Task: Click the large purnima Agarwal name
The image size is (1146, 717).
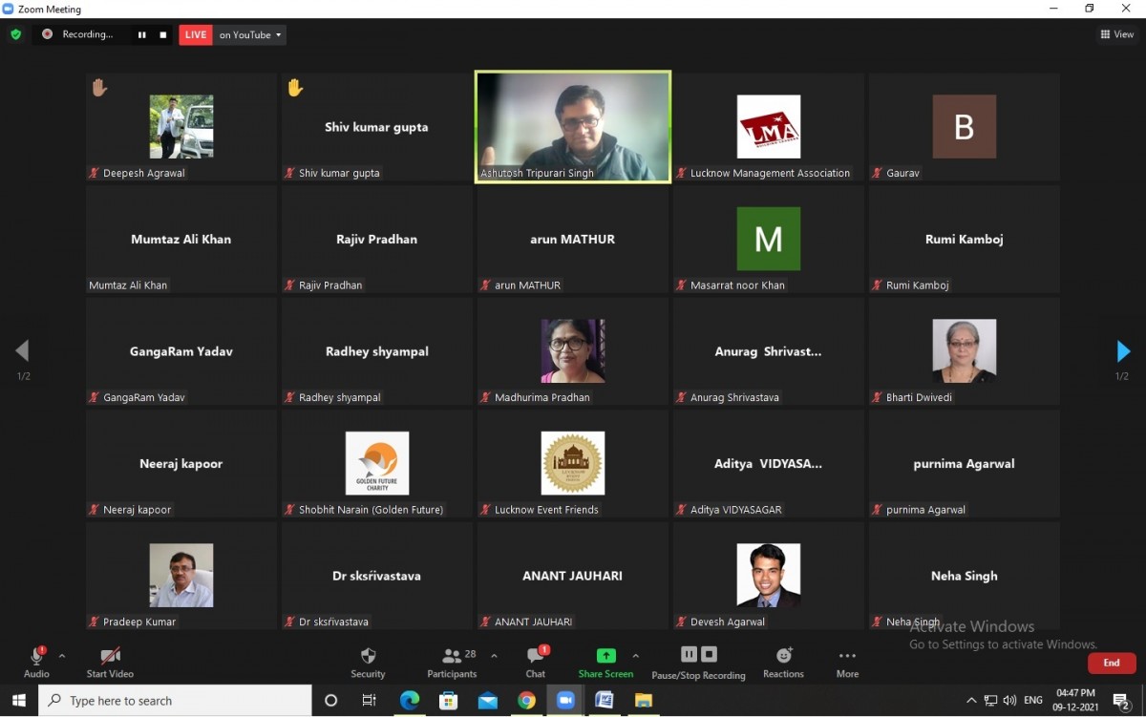Action: pos(965,464)
